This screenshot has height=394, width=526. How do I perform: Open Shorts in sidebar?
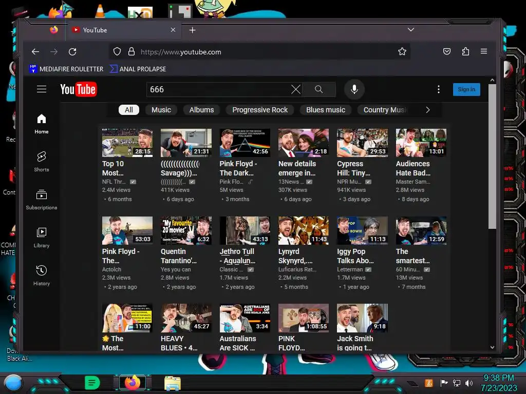pos(42,162)
